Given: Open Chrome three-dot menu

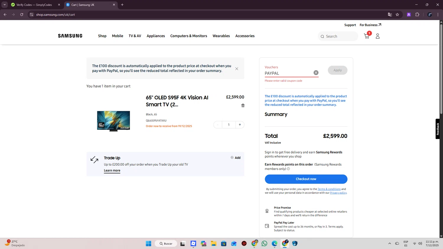Looking at the screenshot, I should click(438, 14).
